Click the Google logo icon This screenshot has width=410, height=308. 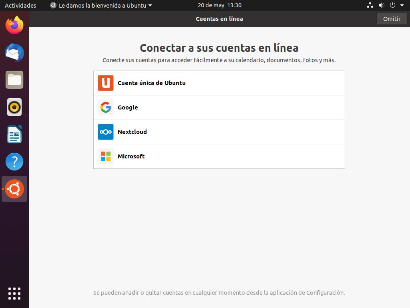tap(106, 107)
